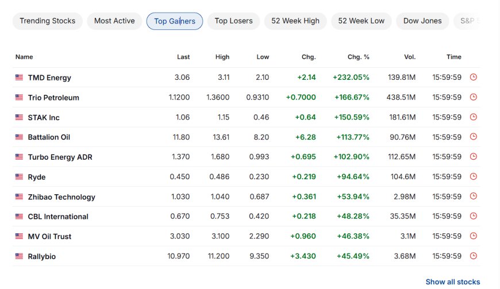
Task: Click the 1.3600 high price value
Action: click(x=218, y=97)
